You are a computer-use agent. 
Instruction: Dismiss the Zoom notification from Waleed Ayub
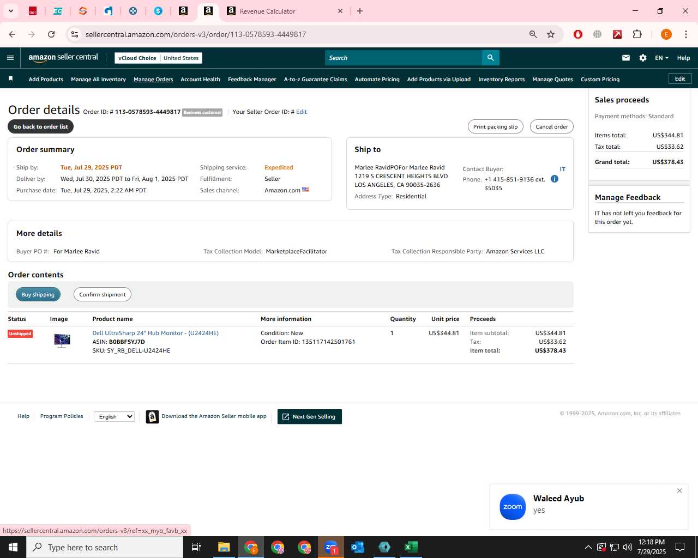[x=679, y=490]
